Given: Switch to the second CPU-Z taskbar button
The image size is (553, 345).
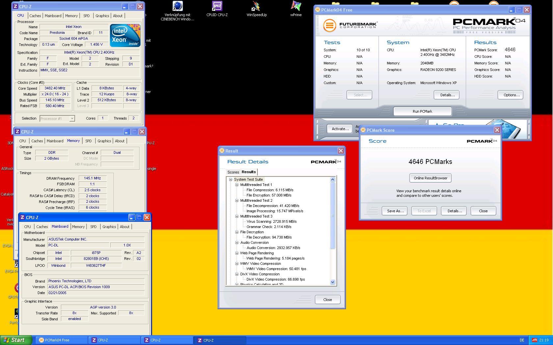Looking at the screenshot, I should (167, 340).
